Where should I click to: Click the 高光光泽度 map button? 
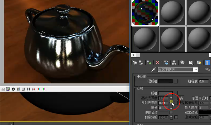click(x=175, y=98)
